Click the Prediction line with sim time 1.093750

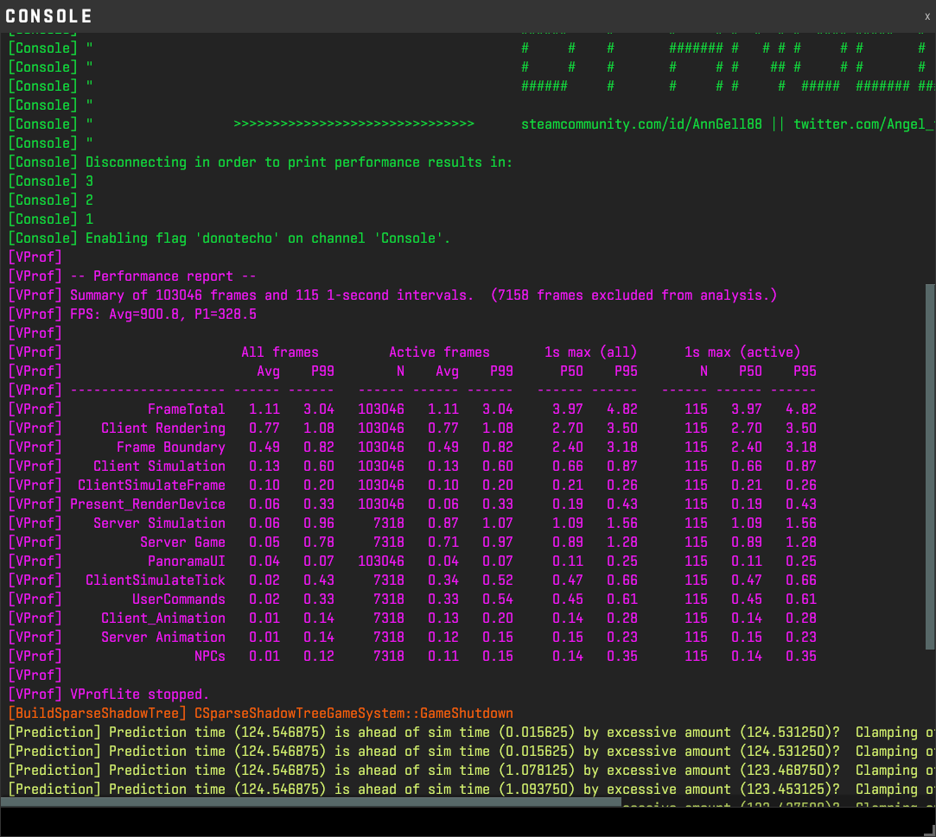[x=472, y=789]
